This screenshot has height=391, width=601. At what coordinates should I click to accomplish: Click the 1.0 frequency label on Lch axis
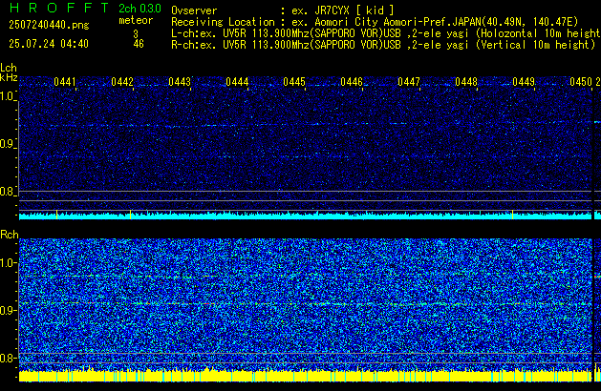click(x=8, y=96)
